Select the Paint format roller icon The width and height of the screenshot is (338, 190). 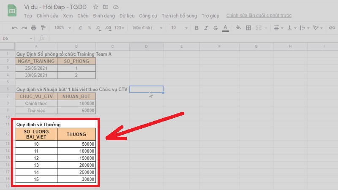43,28
